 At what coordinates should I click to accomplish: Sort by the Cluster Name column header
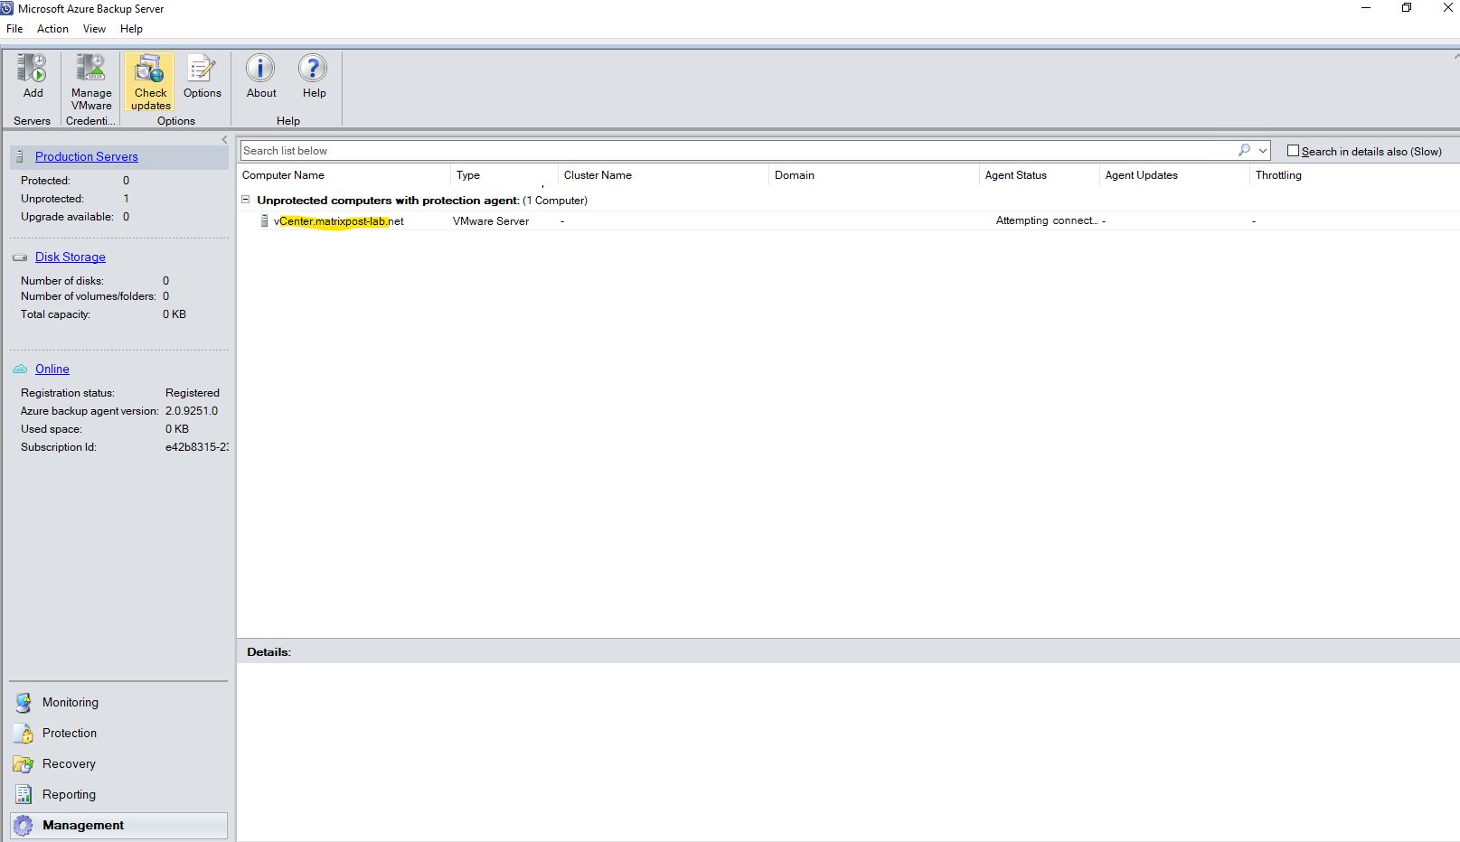point(664,175)
